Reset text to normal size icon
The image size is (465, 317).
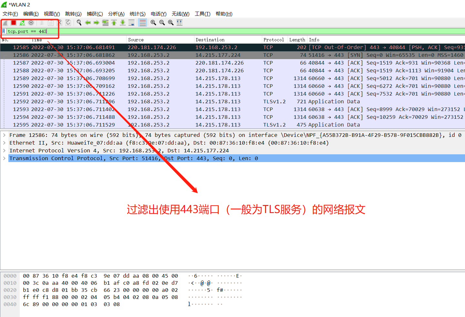pos(171,23)
